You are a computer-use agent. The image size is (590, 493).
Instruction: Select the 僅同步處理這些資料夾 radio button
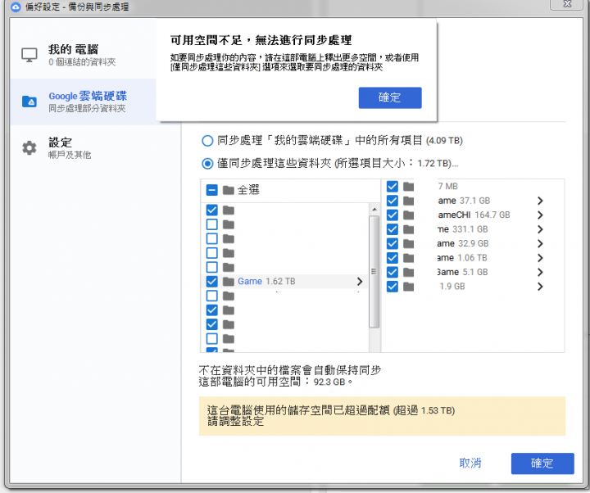[207, 163]
